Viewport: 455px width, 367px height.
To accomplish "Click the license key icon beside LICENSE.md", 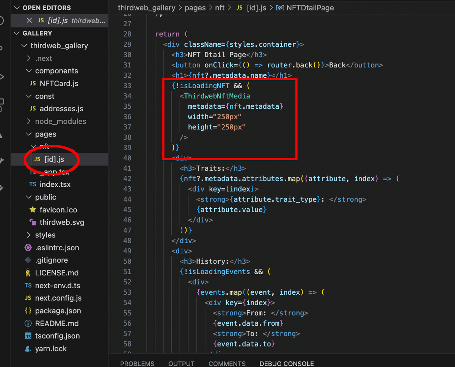I will click(28, 273).
